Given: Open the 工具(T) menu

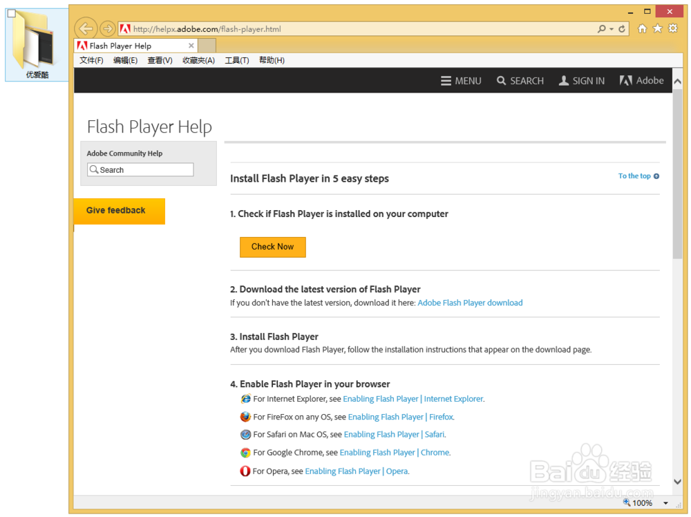Looking at the screenshot, I should 236,60.
